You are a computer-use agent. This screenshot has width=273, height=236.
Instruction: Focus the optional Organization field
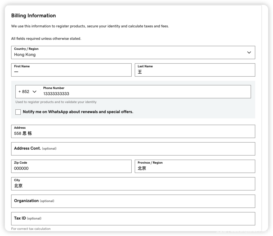(x=133, y=201)
